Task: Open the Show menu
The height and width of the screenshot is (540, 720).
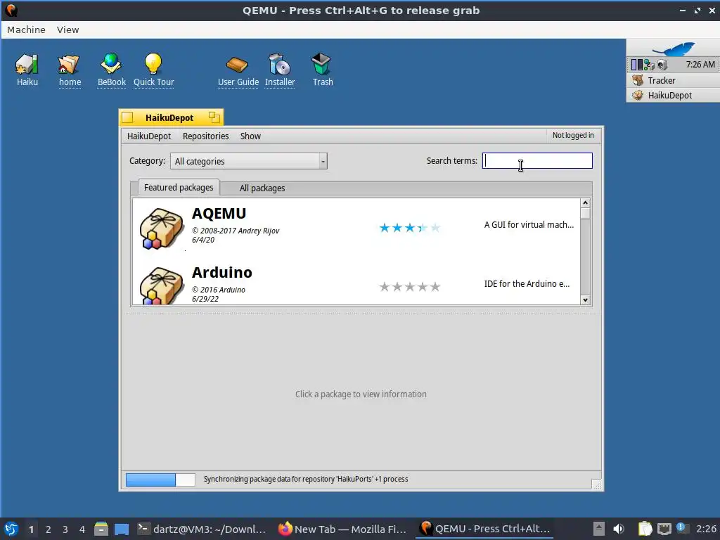Action: tap(250, 136)
